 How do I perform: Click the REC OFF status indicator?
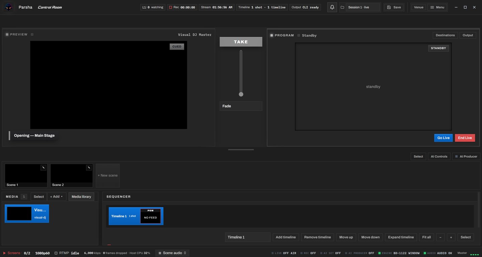click(308, 253)
